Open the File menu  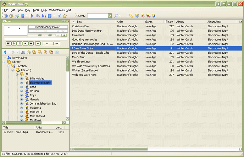[6, 10]
